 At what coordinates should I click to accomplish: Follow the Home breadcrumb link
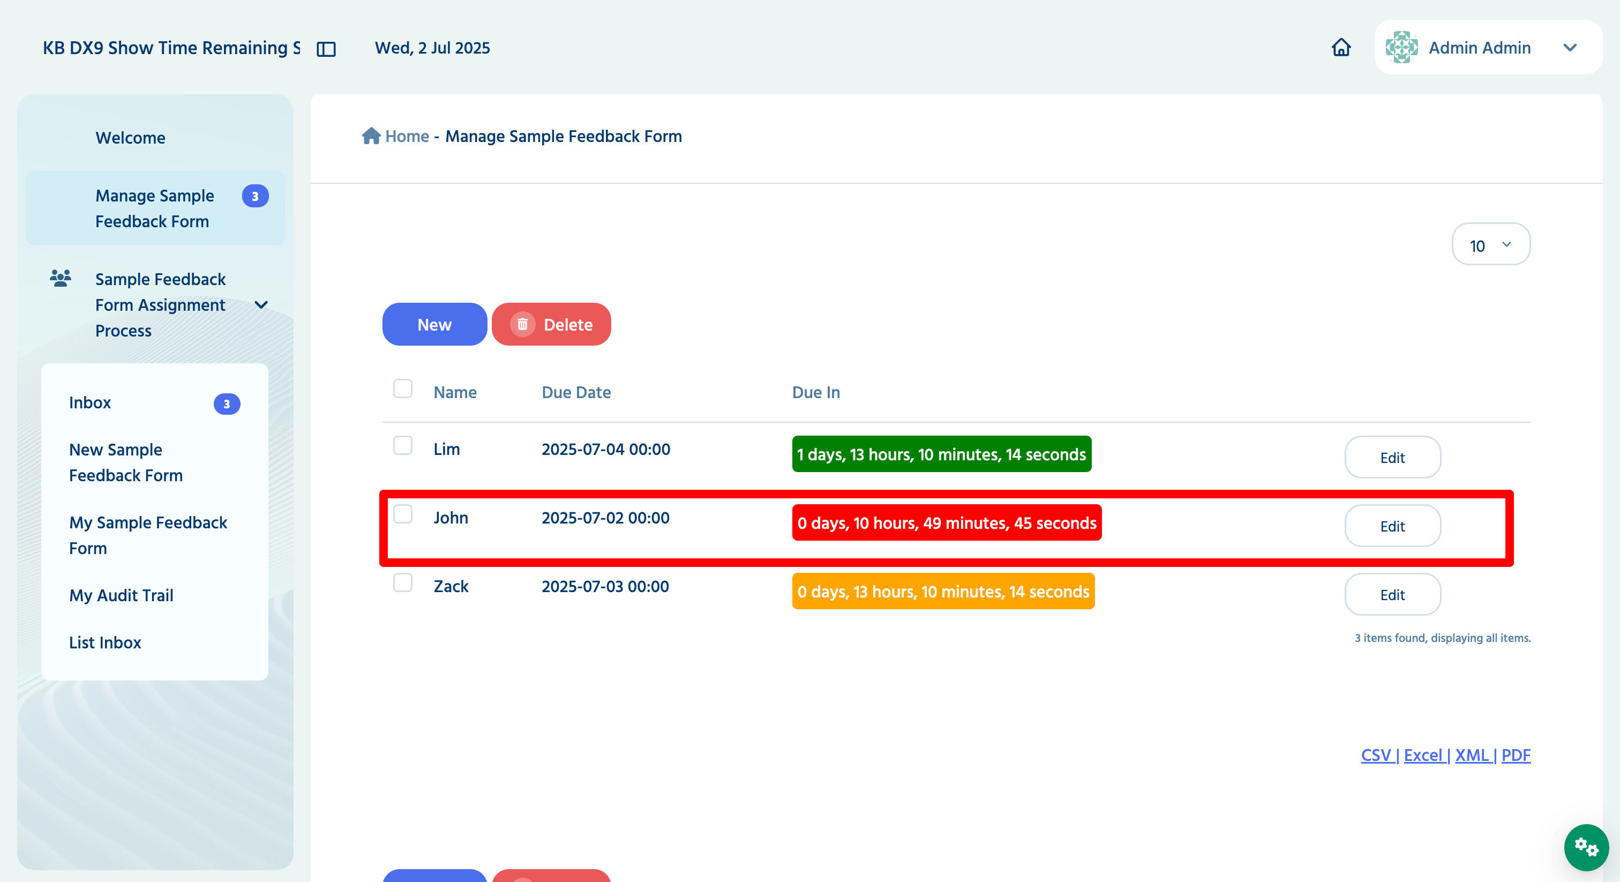tap(407, 136)
